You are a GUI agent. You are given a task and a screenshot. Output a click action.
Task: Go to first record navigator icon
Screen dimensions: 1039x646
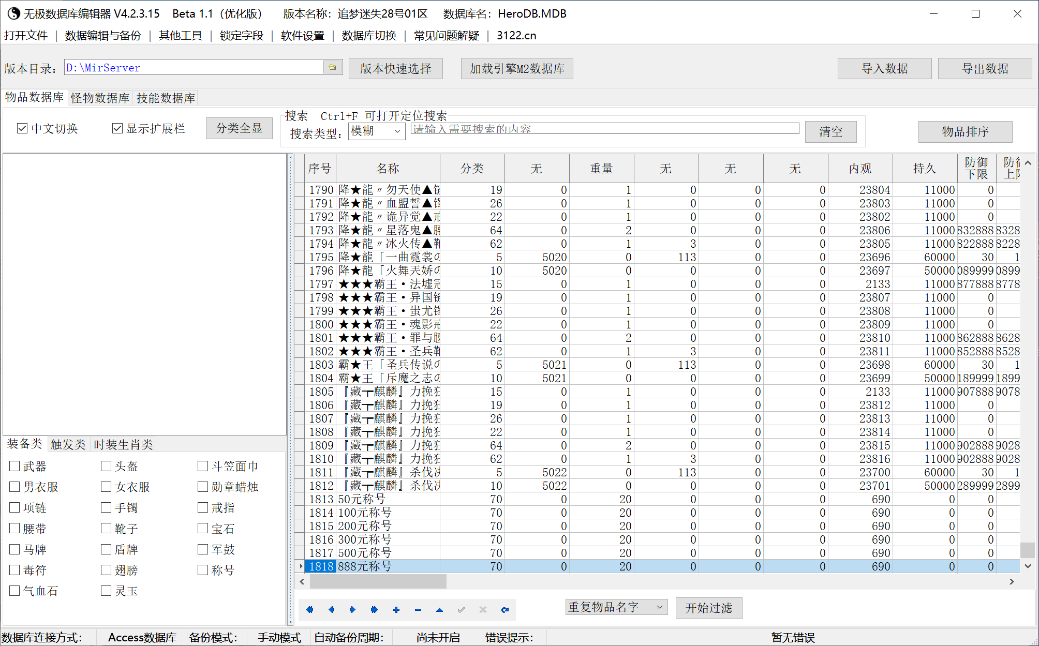click(309, 610)
